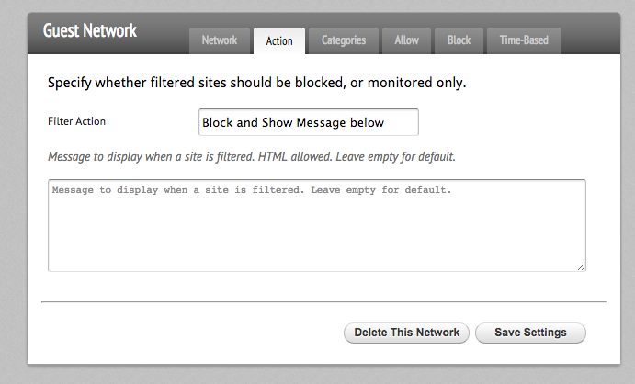The width and height of the screenshot is (635, 384).
Task: Click the 'Specify whether filtered sites' heading
Action: (256, 83)
